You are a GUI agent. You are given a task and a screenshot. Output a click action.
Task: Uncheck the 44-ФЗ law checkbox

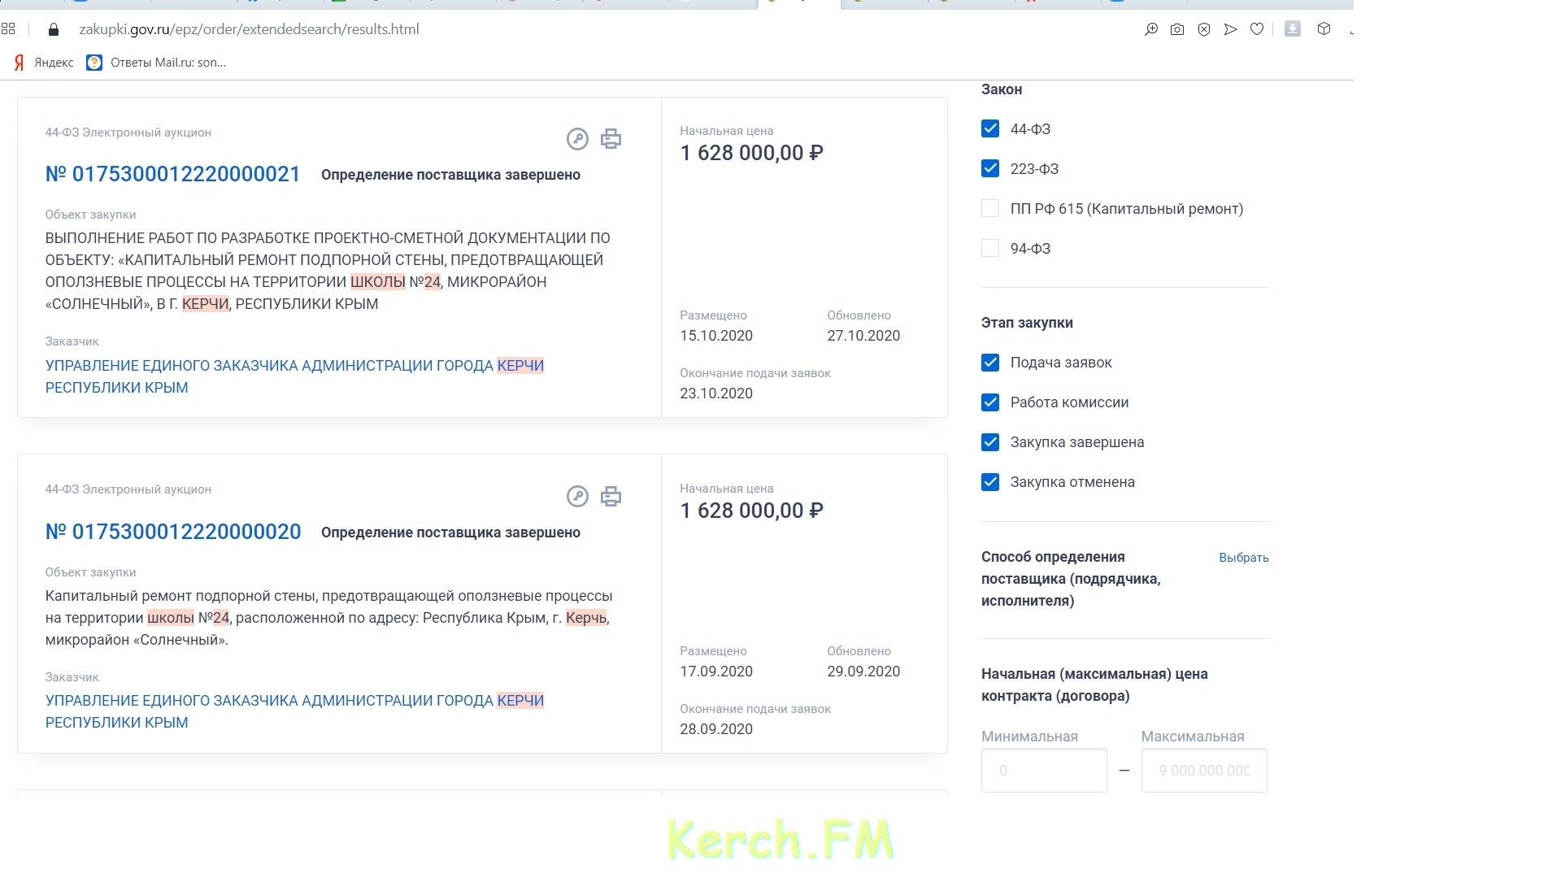990,128
